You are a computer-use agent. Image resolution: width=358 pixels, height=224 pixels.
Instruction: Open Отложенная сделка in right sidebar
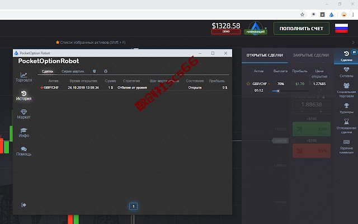click(346, 126)
